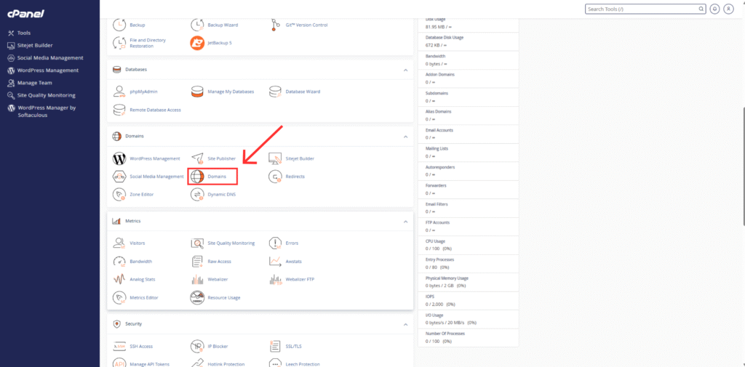The image size is (745, 367).
Task: Click the Security section header text
Action: click(x=134, y=324)
